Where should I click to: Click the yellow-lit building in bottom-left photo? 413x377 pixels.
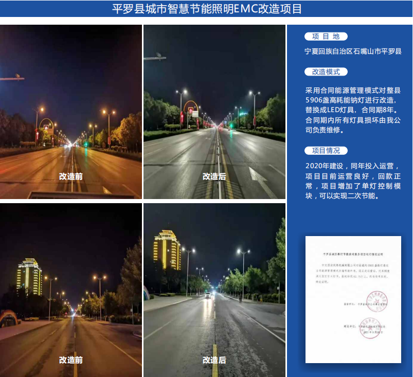tap(30, 277)
